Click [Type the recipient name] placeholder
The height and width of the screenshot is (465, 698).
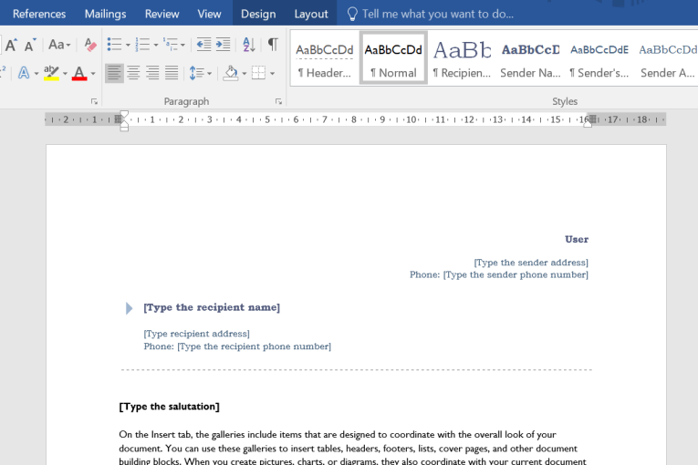point(212,307)
